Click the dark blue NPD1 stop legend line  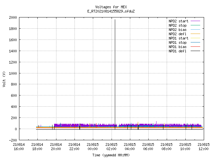pos(195,42)
